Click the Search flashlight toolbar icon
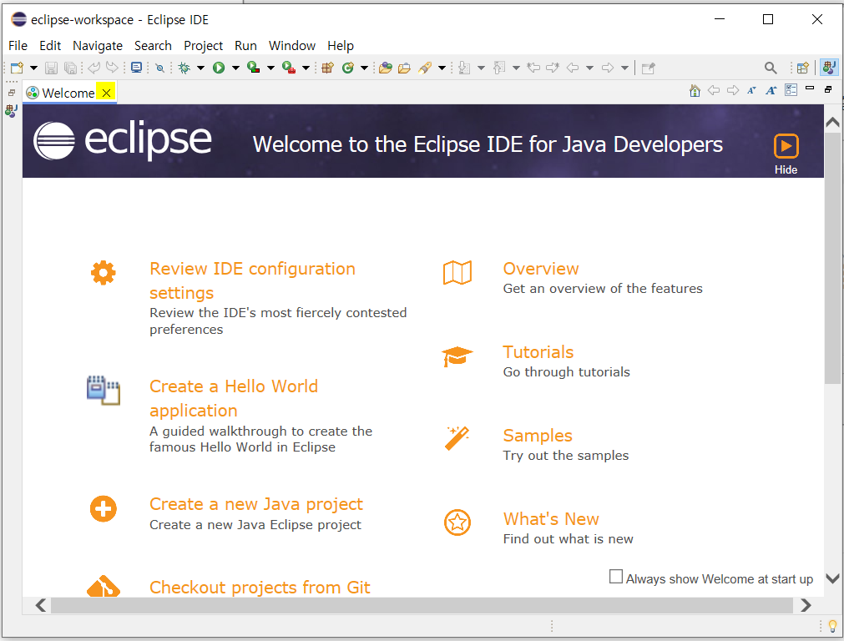This screenshot has height=641, width=844. [425, 68]
